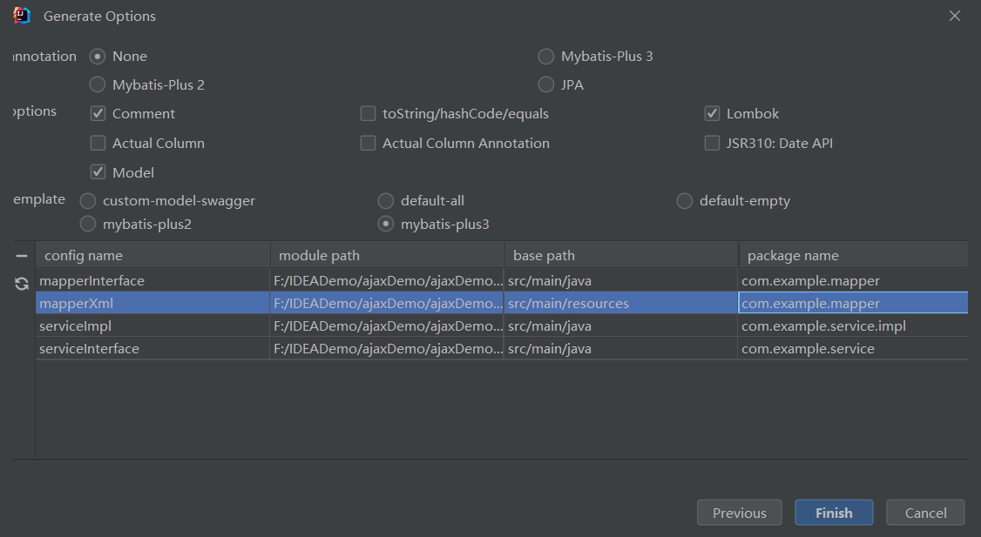Select the default-empty template radio

point(685,201)
